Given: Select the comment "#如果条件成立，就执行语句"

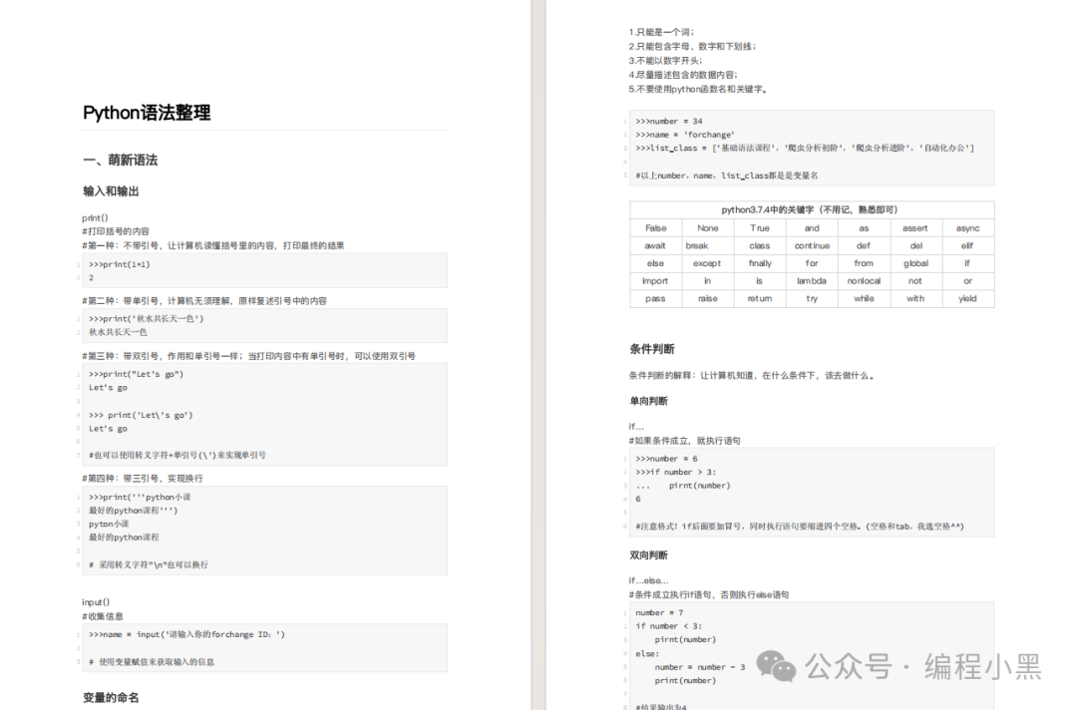Looking at the screenshot, I should click(x=685, y=441).
